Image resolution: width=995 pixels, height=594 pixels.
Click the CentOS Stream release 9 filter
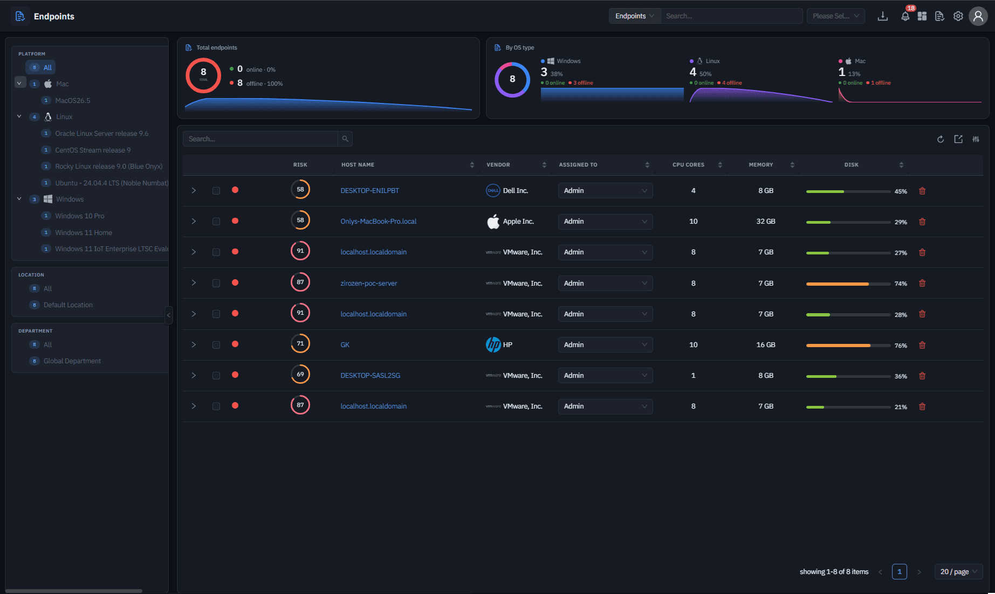93,150
